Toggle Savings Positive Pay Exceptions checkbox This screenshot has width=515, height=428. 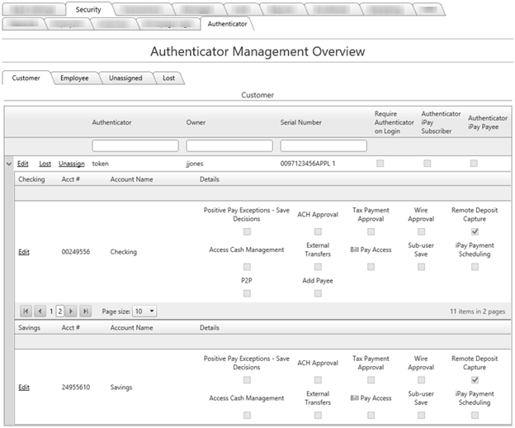click(247, 380)
